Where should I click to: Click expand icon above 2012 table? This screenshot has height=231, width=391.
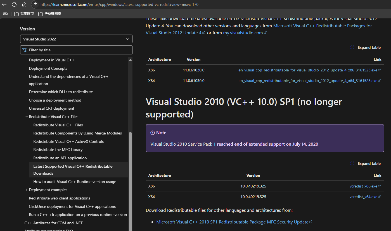coord(352,47)
